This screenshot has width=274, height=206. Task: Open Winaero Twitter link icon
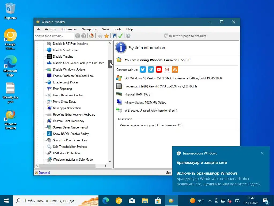(143, 69)
